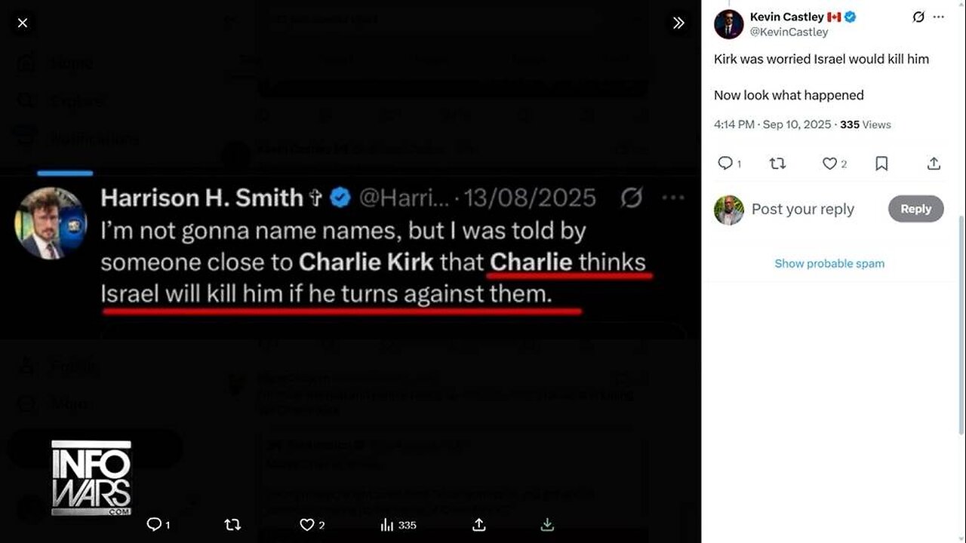This screenshot has height=543, width=966.
Task: Click the 'Post your reply' text field
Action: [x=803, y=209]
